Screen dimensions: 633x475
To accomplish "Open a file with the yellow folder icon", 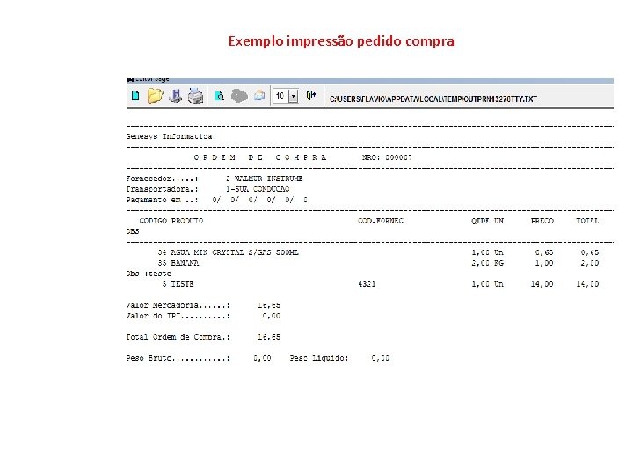I will [155, 96].
